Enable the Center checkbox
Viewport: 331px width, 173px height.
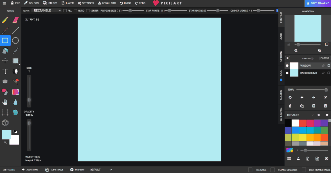point(88,11)
